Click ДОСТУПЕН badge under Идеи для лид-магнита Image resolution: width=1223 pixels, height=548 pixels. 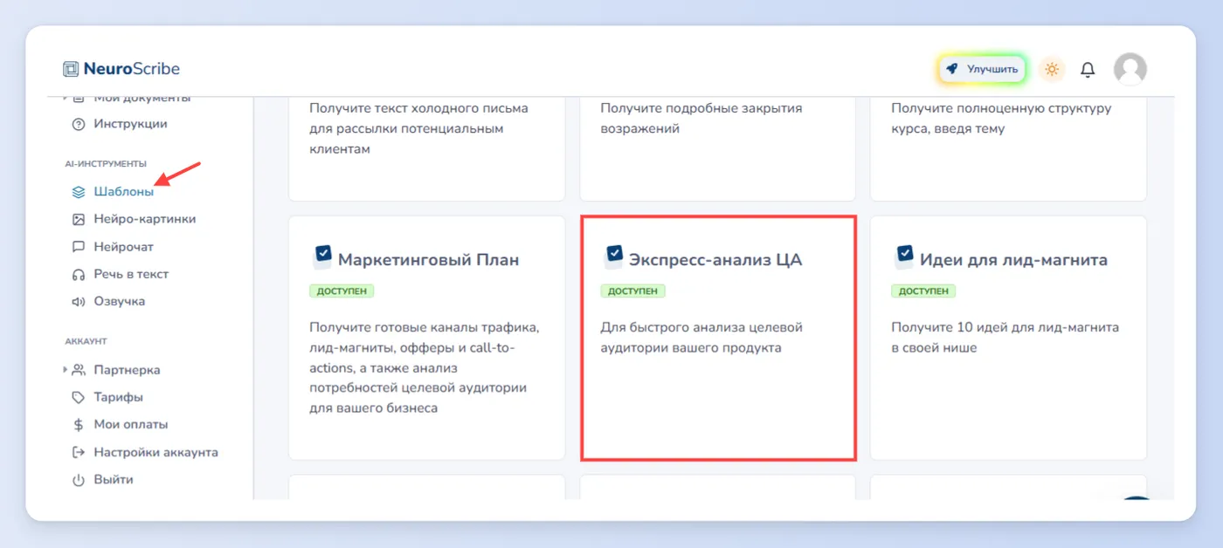(x=923, y=291)
